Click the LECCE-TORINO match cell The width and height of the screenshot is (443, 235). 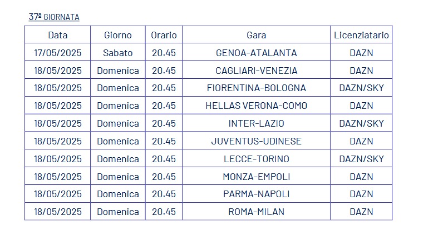pos(256,159)
